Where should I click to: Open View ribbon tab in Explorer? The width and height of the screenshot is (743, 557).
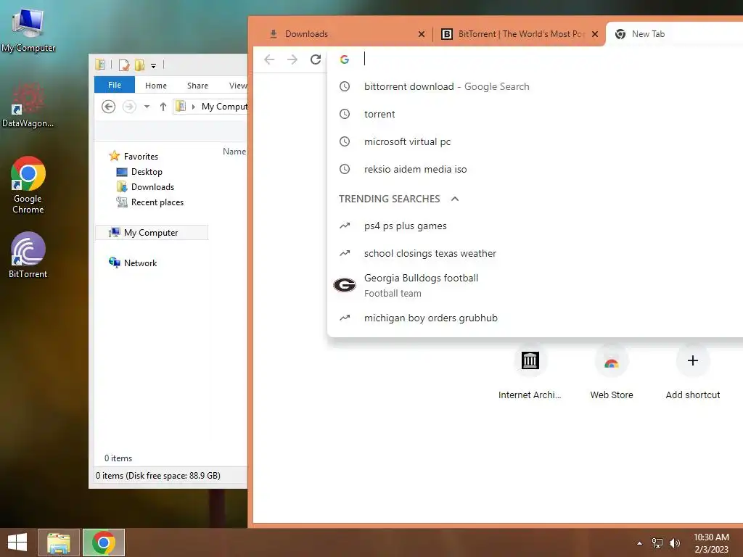(237, 86)
